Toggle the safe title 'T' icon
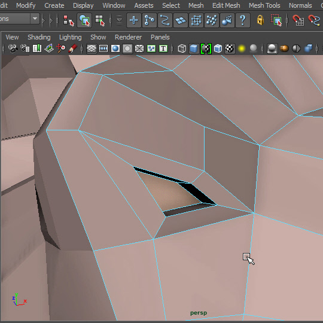 click(x=163, y=48)
